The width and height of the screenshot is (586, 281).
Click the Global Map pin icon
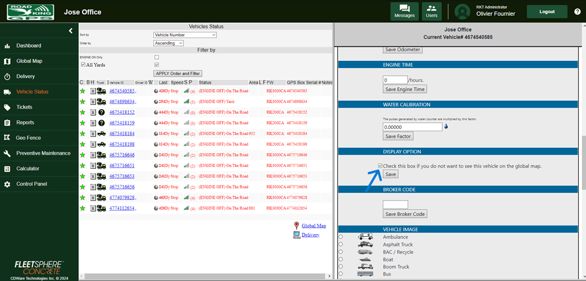(296, 226)
